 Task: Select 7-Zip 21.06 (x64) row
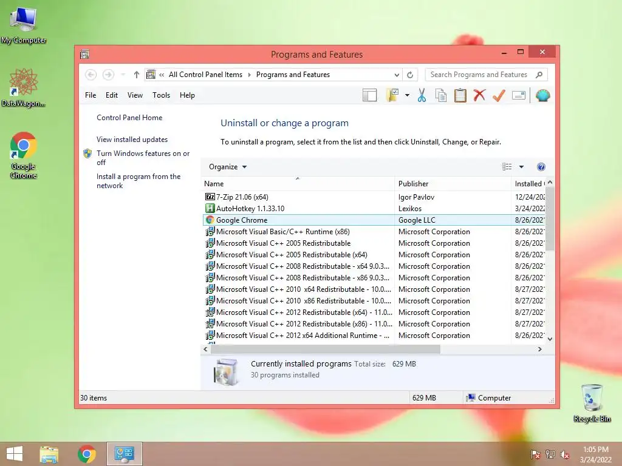[374, 197]
